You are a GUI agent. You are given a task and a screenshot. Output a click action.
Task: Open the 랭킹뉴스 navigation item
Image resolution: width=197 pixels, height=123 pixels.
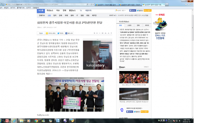click(72, 11)
